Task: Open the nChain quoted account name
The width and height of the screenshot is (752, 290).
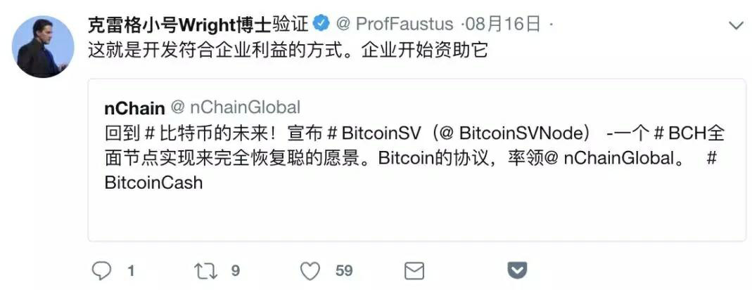Action: tap(134, 108)
